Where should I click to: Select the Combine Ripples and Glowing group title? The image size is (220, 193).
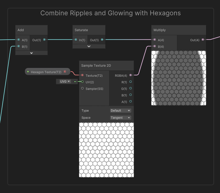(110, 13)
